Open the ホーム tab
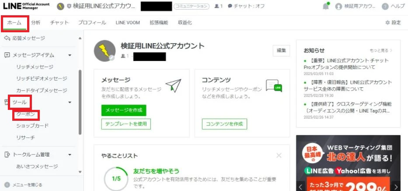 pyautogui.click(x=14, y=23)
